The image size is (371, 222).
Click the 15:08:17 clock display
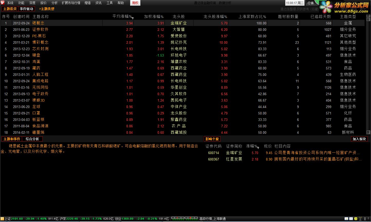(x=295, y=3)
